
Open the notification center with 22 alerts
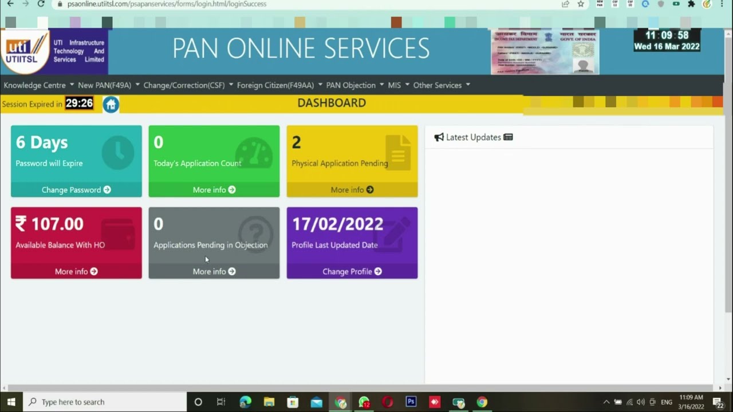tap(718, 402)
